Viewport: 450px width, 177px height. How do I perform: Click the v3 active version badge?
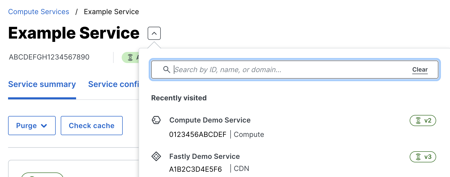(x=423, y=157)
